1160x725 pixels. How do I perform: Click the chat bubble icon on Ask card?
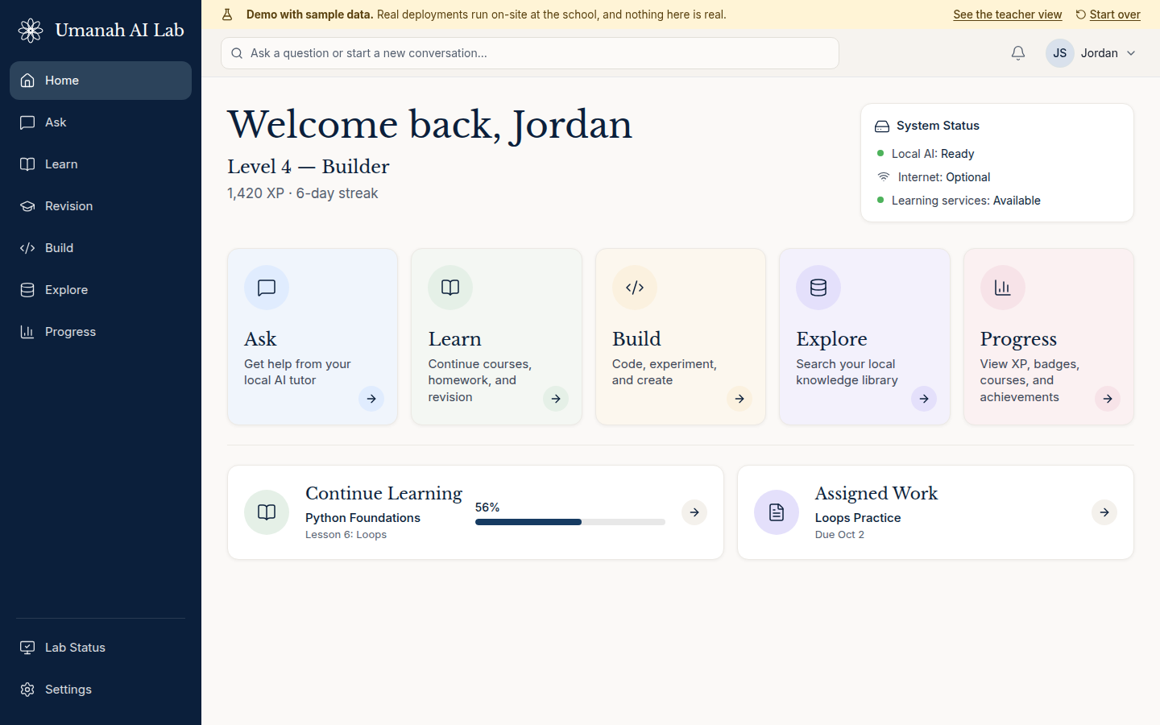coord(267,288)
